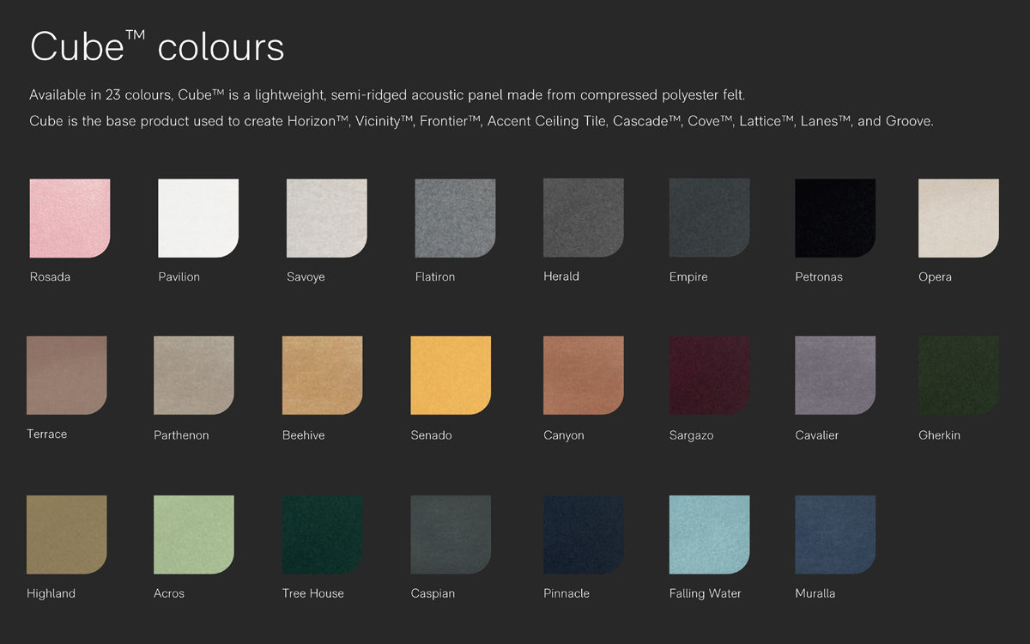This screenshot has width=1030, height=644.
Task: Select the dark green Gherkin swatch
Action: (959, 375)
